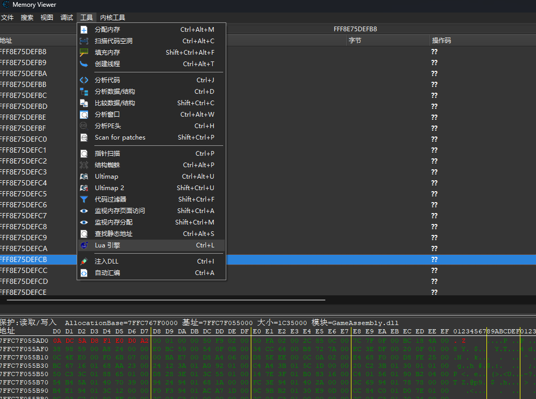Click the 注入DLL syringe icon

[84, 261]
